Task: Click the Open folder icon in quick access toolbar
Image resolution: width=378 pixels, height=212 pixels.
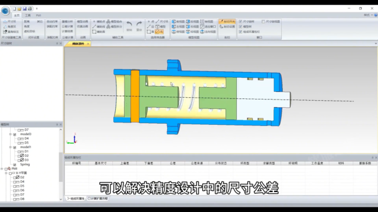Action: [19, 9]
